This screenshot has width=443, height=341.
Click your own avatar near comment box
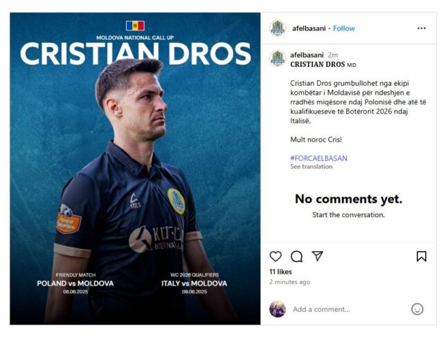pyautogui.click(x=278, y=309)
